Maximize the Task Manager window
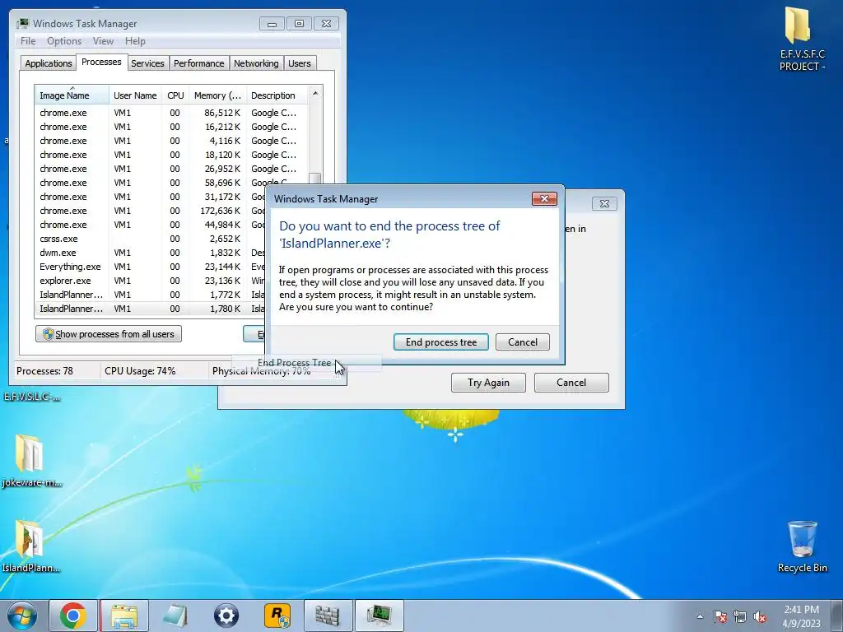Image resolution: width=843 pixels, height=632 pixels. 299,24
